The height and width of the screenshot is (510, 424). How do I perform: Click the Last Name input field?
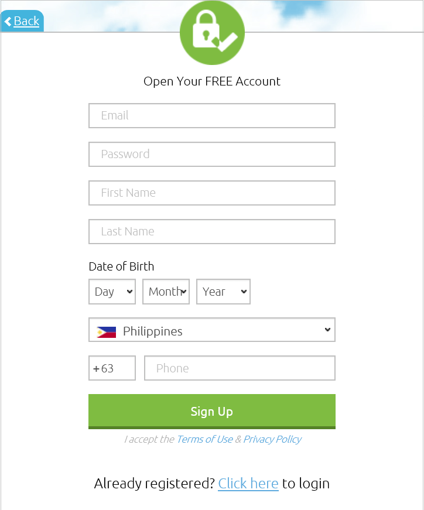click(x=212, y=232)
